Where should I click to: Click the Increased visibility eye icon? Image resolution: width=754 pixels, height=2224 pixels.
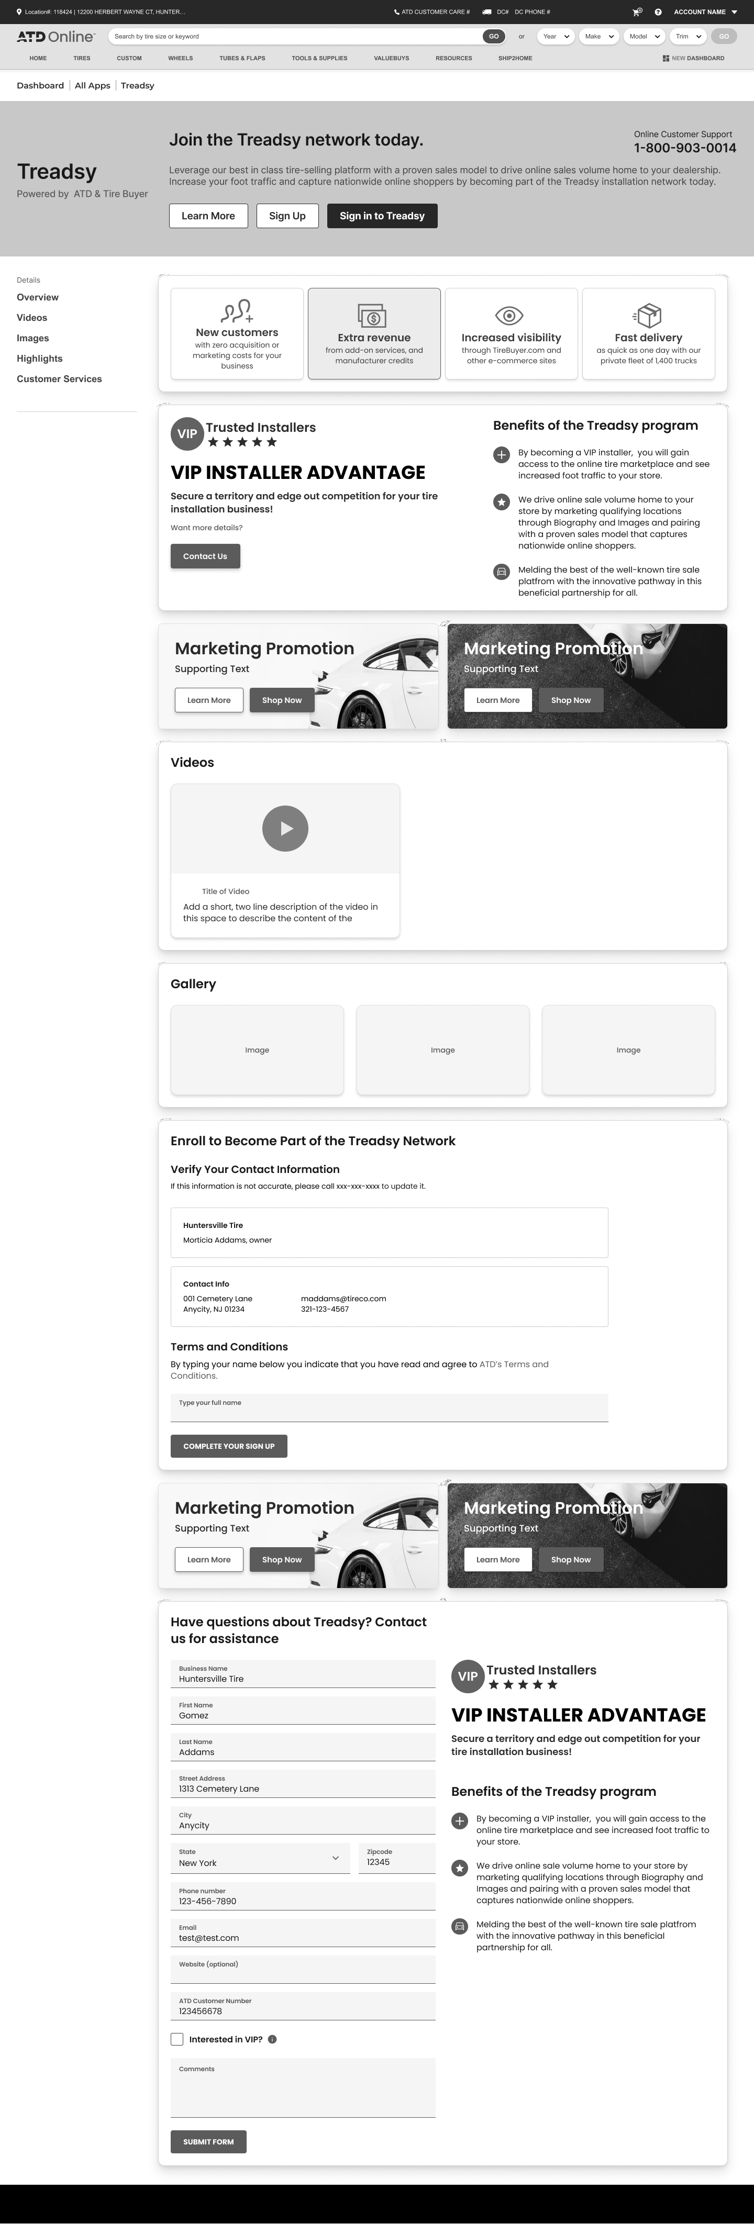(509, 315)
